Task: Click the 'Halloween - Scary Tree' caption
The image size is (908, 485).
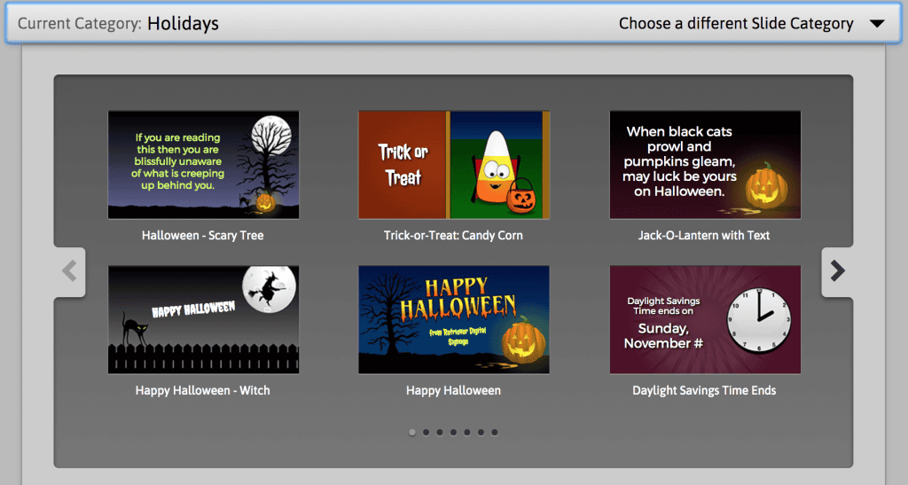Action: tap(203, 236)
